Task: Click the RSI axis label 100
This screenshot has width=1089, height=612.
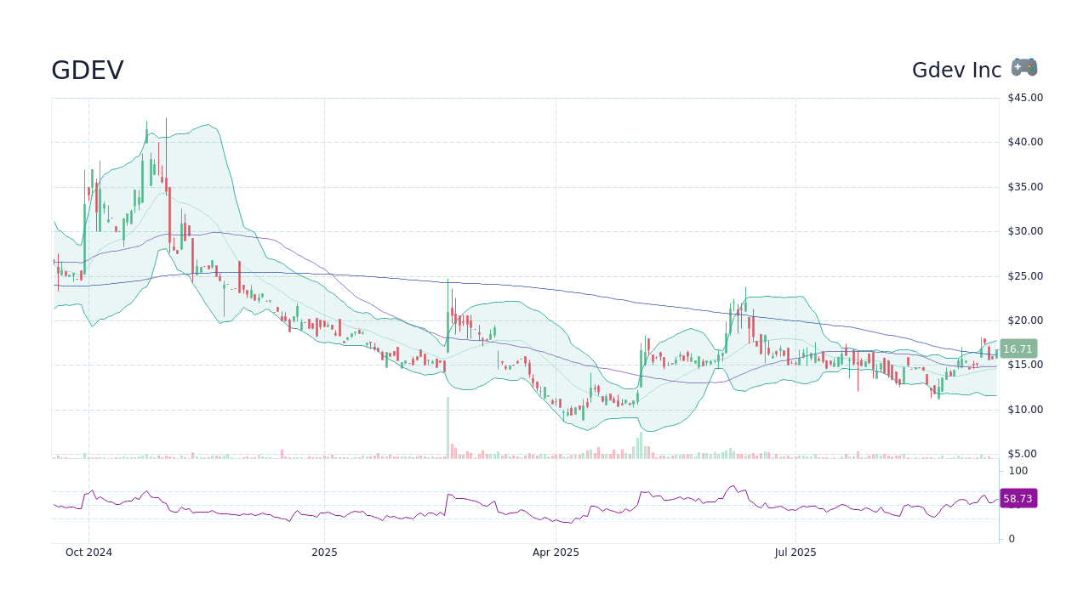Action: (1018, 471)
